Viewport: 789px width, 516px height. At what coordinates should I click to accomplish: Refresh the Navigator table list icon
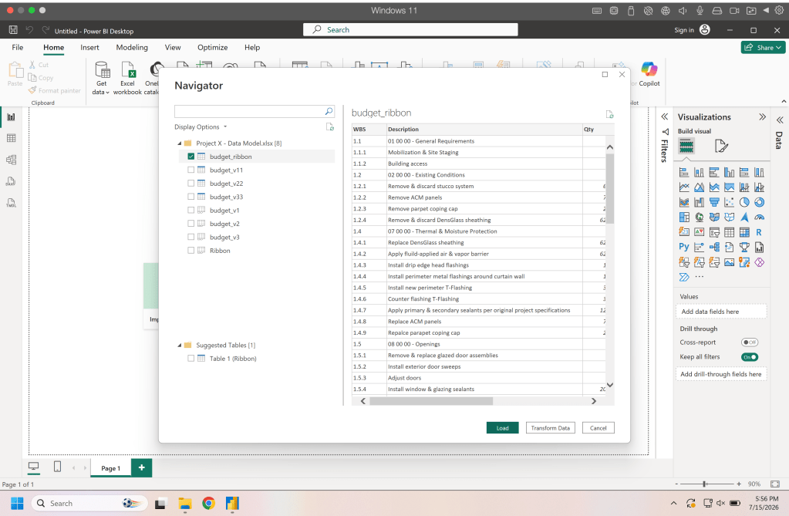[x=329, y=126]
